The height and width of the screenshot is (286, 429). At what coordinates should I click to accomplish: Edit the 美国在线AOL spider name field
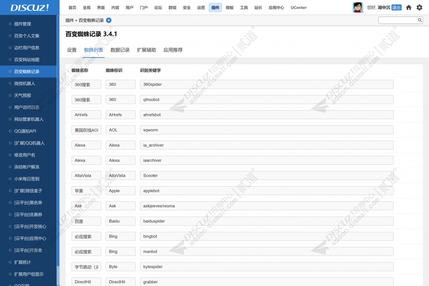tap(86, 130)
